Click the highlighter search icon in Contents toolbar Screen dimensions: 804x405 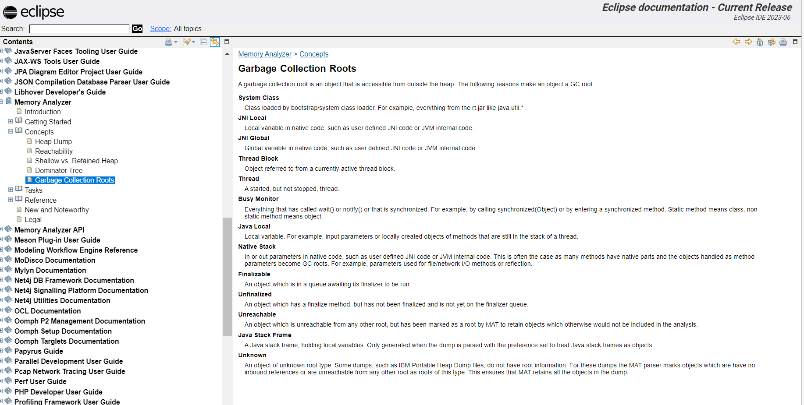point(187,42)
